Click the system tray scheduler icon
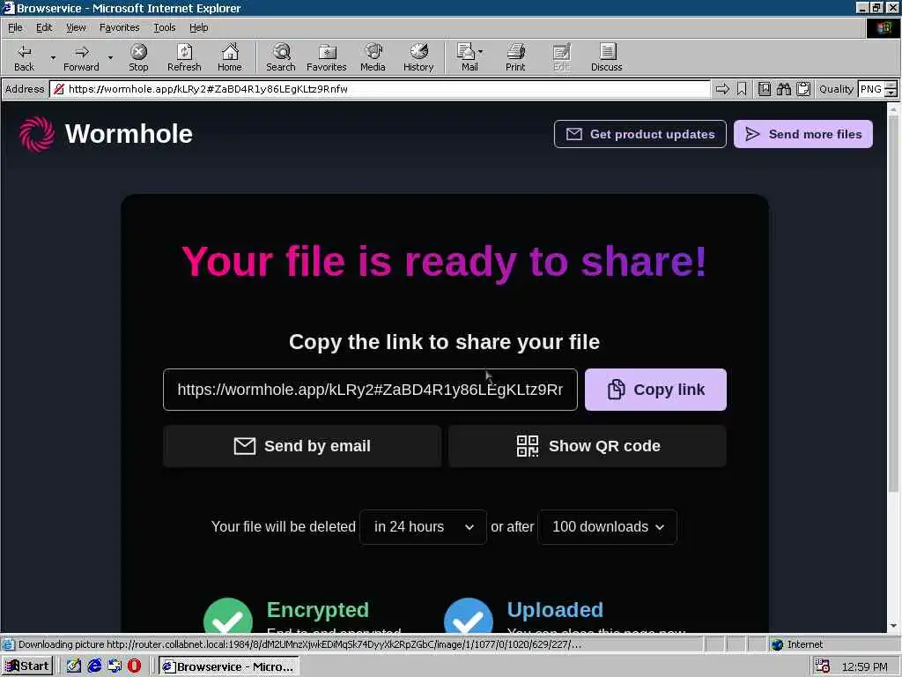Viewport: 902px width, 677px height. tap(823, 666)
